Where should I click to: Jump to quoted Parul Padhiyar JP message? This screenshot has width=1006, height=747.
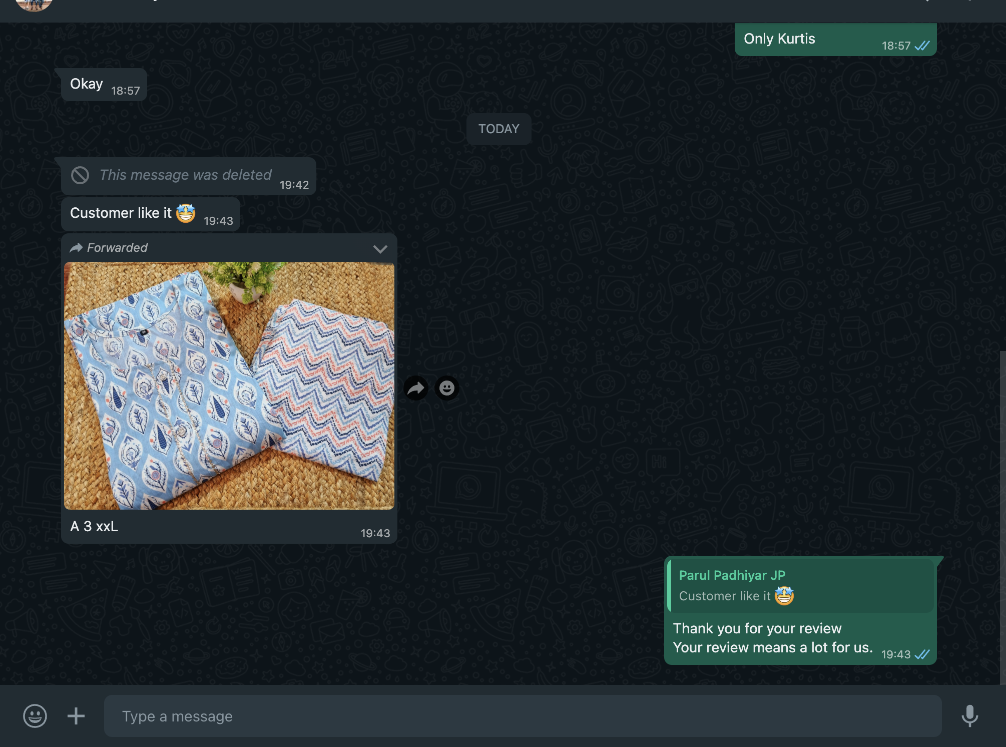point(801,585)
